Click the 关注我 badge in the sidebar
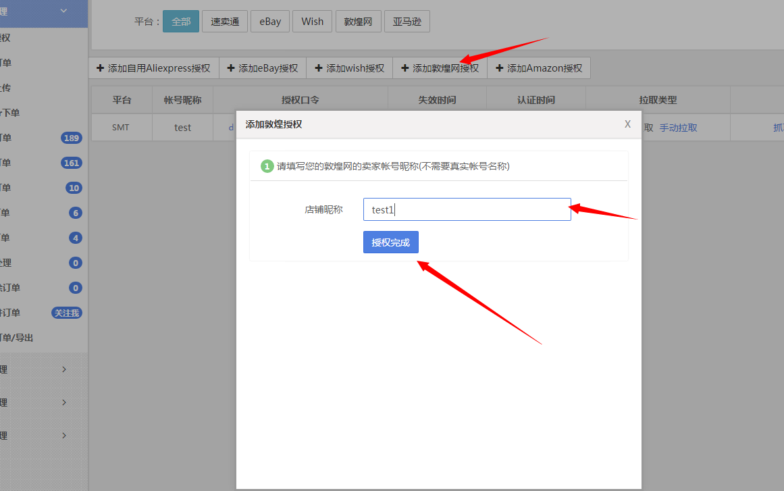784x491 pixels. (67, 313)
